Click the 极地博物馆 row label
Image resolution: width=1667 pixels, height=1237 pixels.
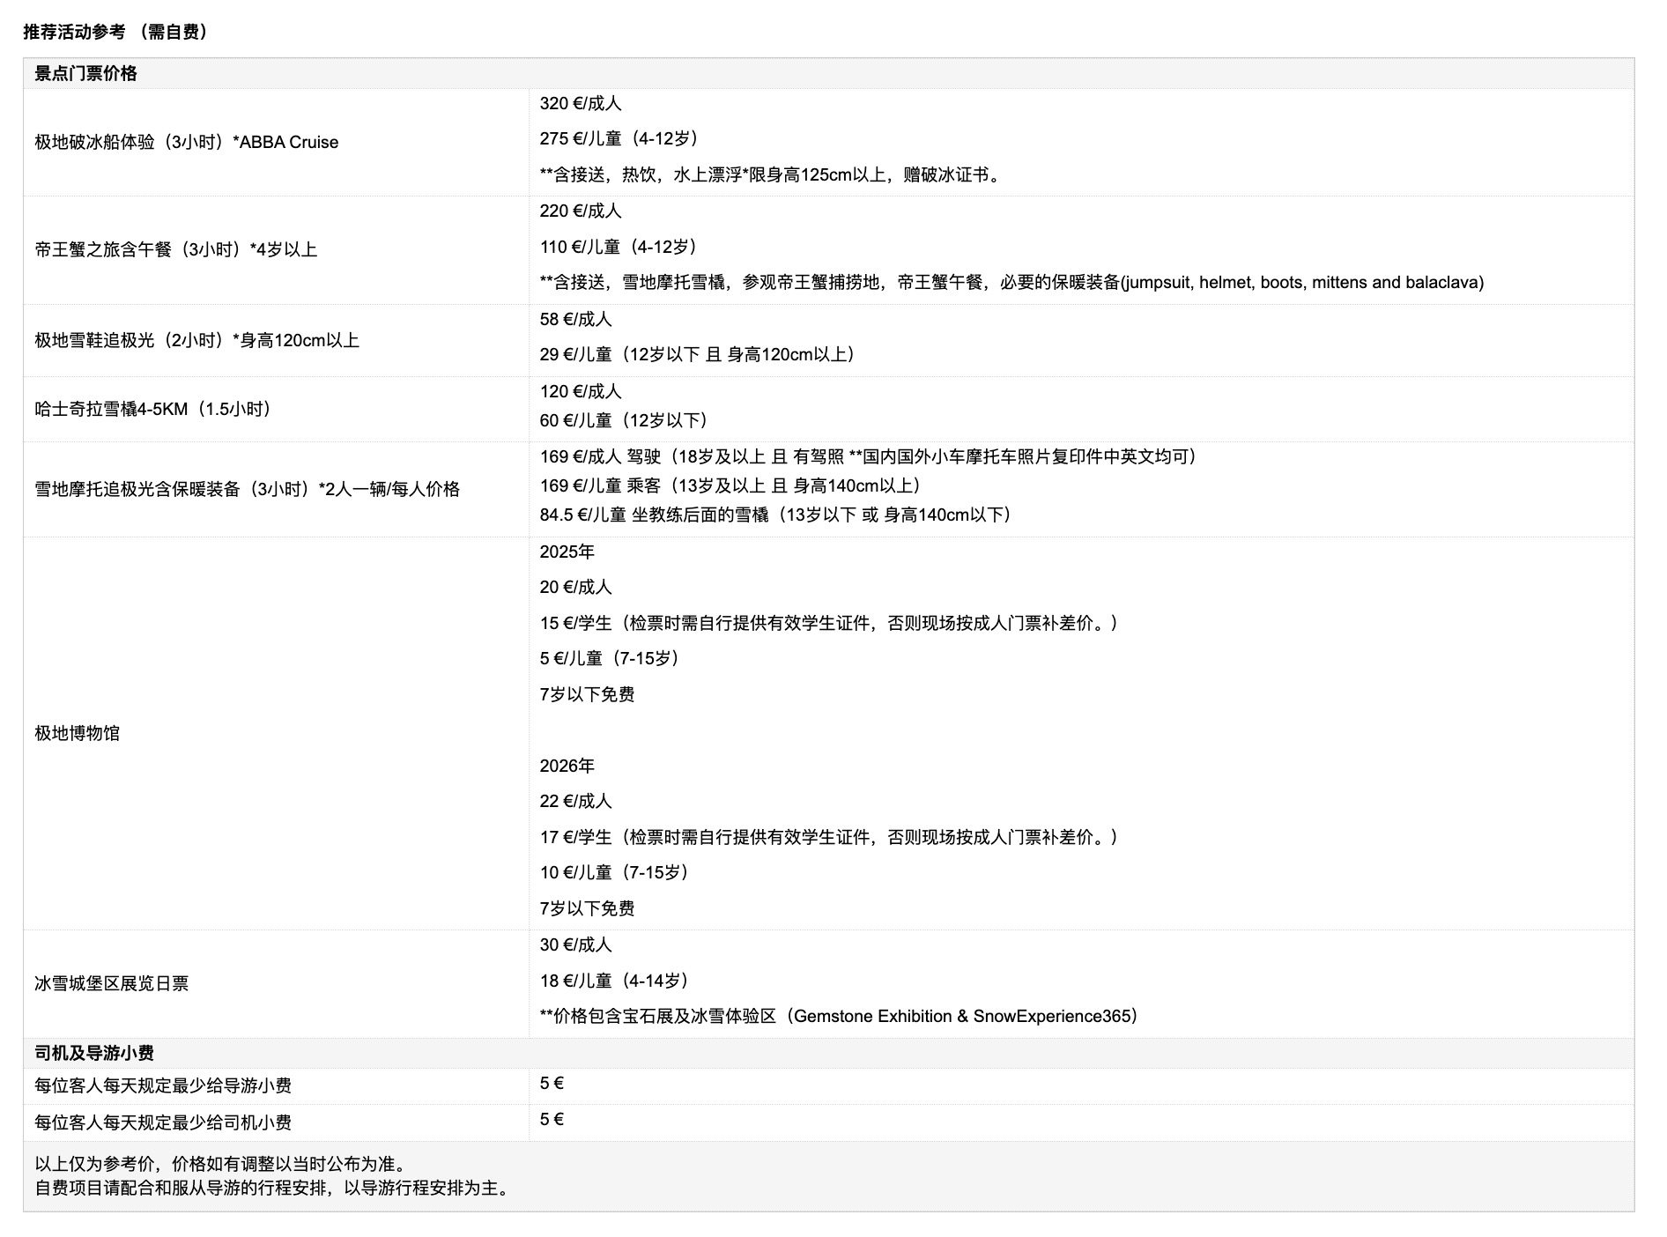(77, 734)
